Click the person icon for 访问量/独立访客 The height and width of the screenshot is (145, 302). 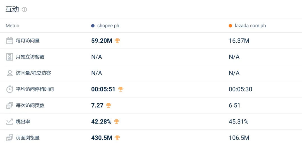(10, 73)
